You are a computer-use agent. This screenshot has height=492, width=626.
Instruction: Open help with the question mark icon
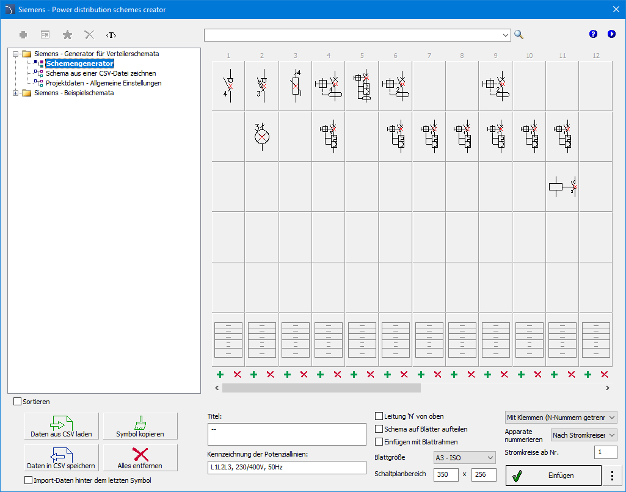point(593,34)
